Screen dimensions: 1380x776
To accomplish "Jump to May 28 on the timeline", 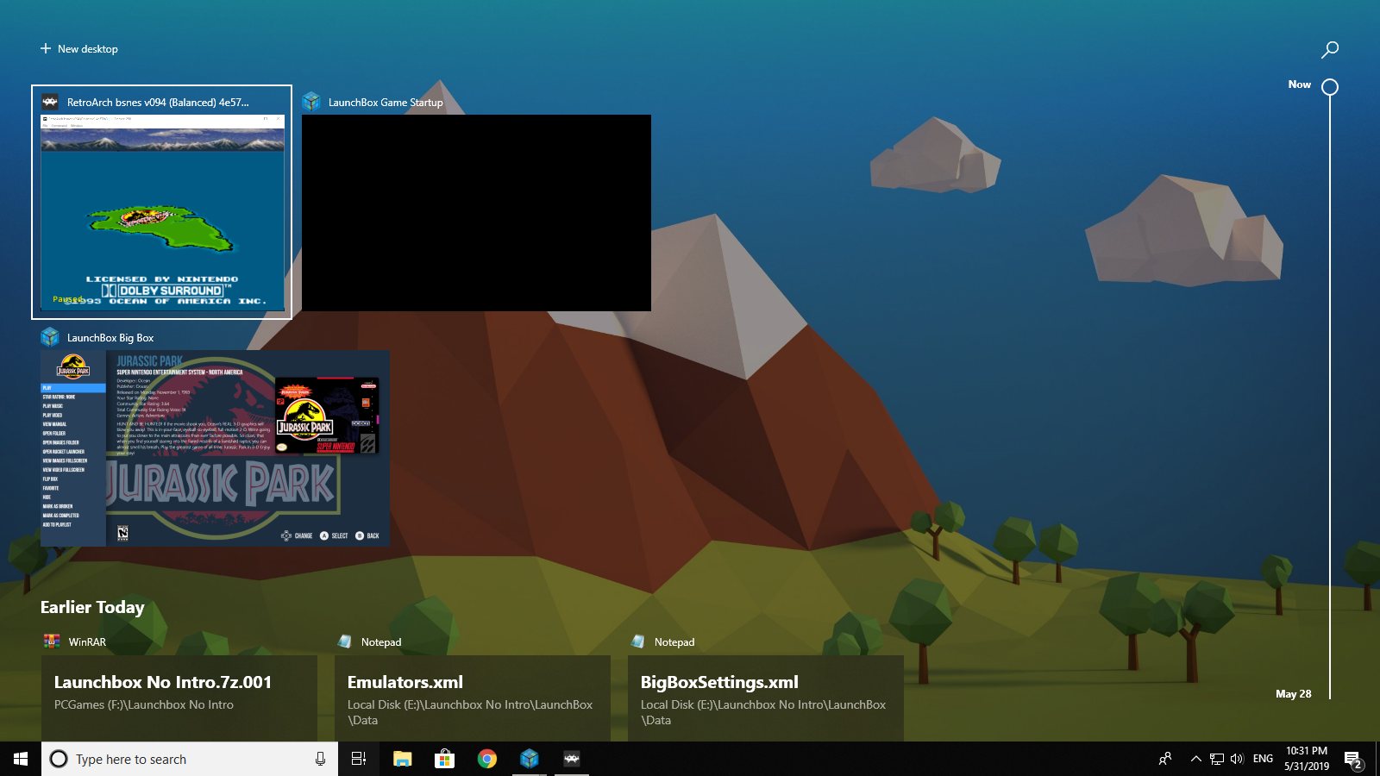I will (x=1293, y=693).
